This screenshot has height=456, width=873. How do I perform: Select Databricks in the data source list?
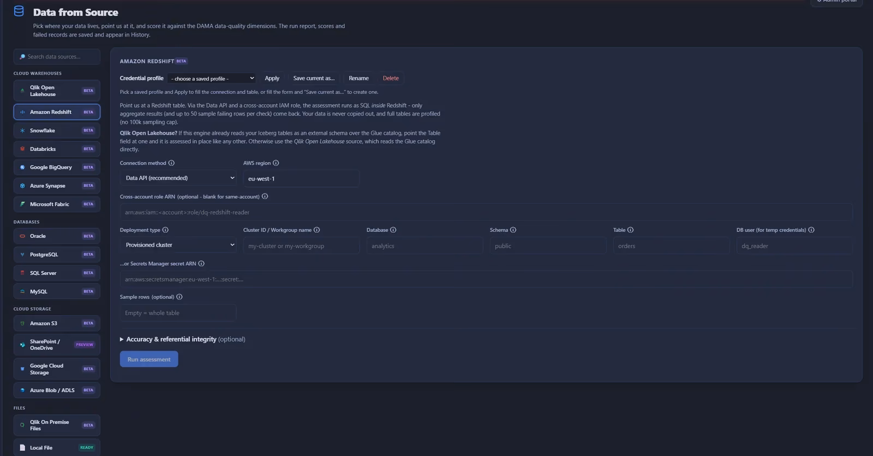[x=57, y=149]
